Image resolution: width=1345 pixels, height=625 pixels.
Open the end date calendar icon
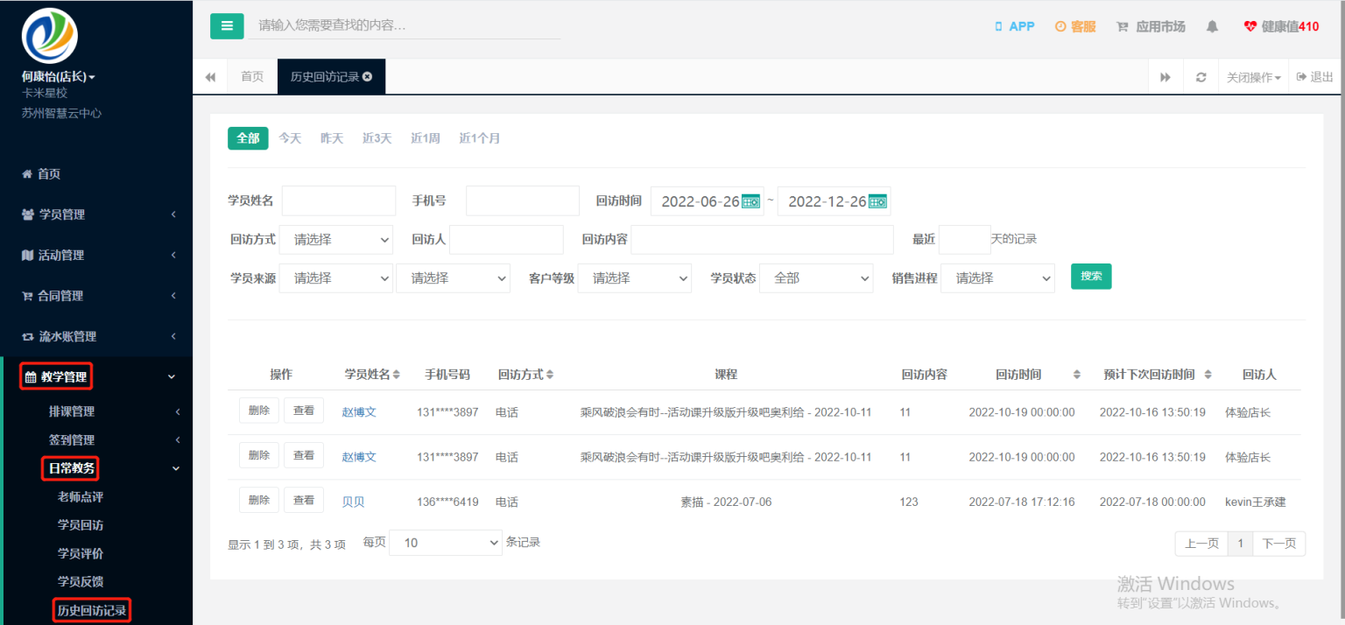pos(877,201)
